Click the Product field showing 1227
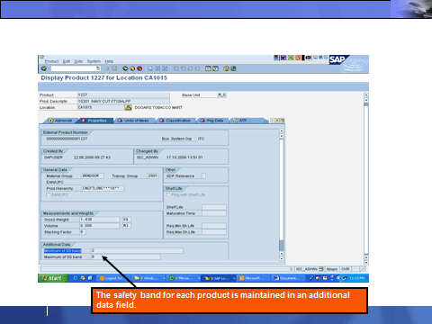Screen dimensions: 432x324 123,94
